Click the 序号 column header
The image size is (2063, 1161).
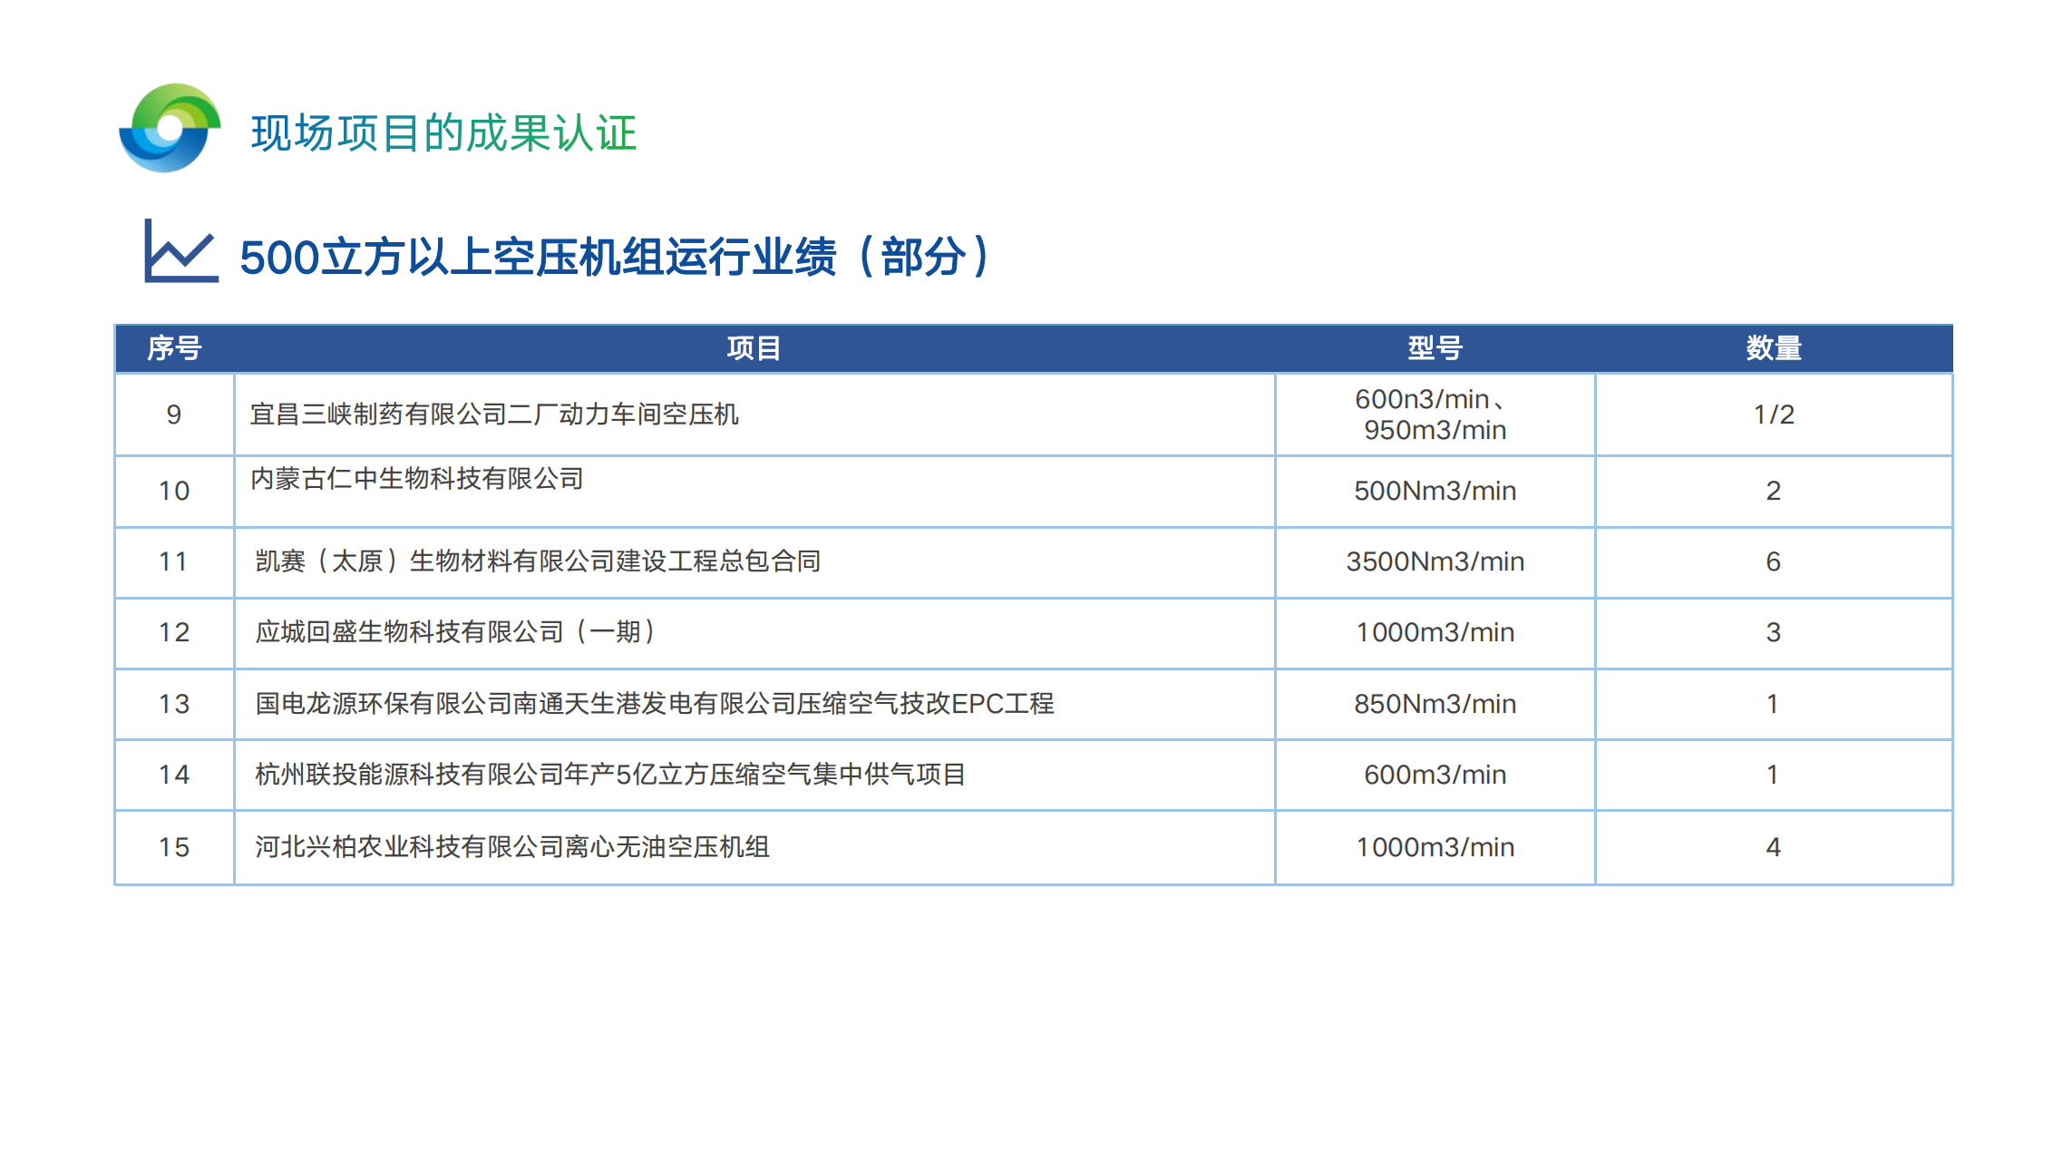(x=174, y=348)
